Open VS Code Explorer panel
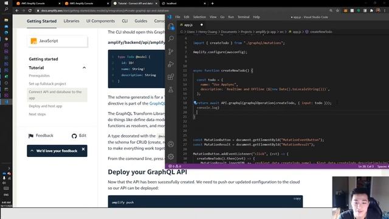The image size is (389, 219). coord(171,26)
